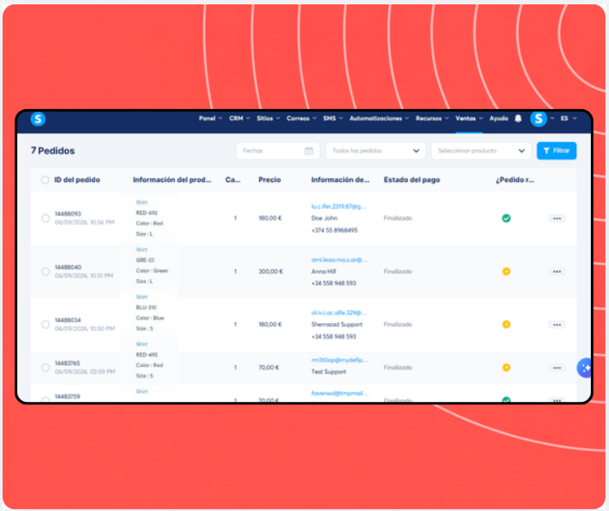Select order 14483765 checkbox
Viewport: 609px width, 511px height.
coord(45,367)
